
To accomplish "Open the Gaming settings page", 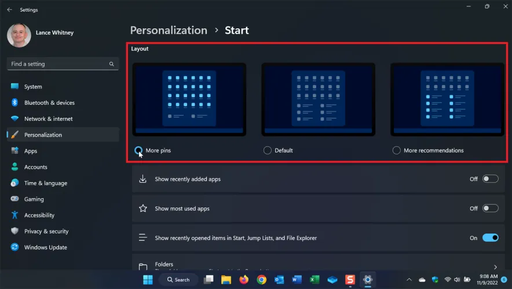I will [34, 199].
